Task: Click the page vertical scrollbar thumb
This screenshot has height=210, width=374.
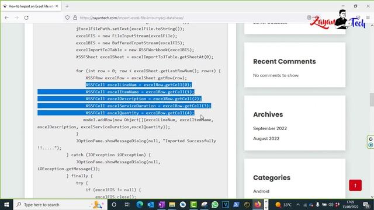Action: 372,100
